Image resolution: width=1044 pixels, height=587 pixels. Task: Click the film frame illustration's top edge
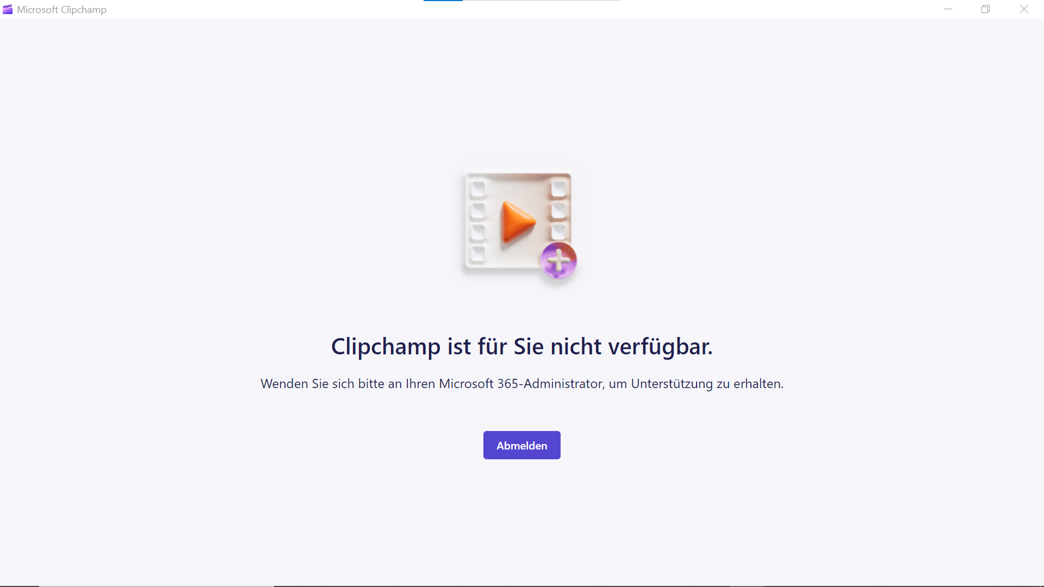point(518,175)
